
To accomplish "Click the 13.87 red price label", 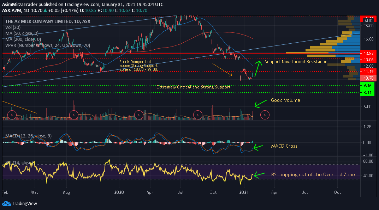I will (368, 53).
